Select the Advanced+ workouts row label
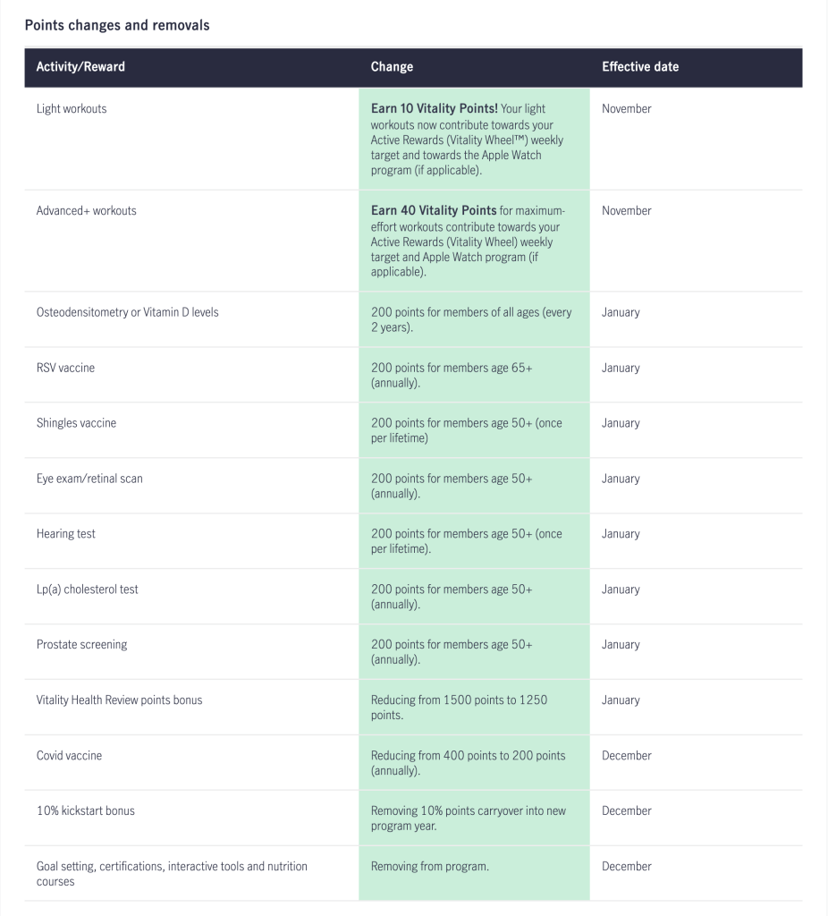The image size is (828, 916). coord(86,211)
